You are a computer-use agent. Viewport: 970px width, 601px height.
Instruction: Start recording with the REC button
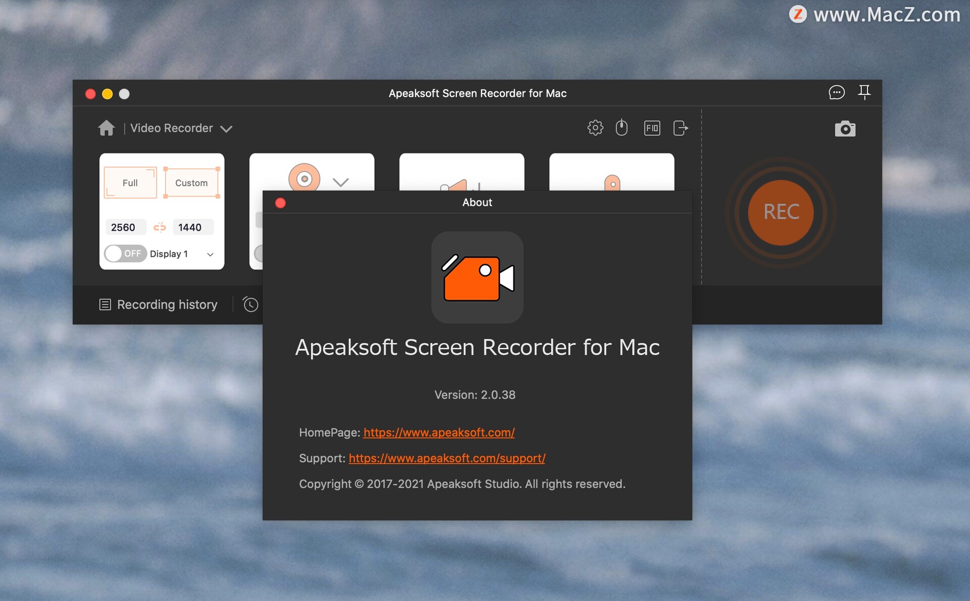pyautogui.click(x=781, y=212)
